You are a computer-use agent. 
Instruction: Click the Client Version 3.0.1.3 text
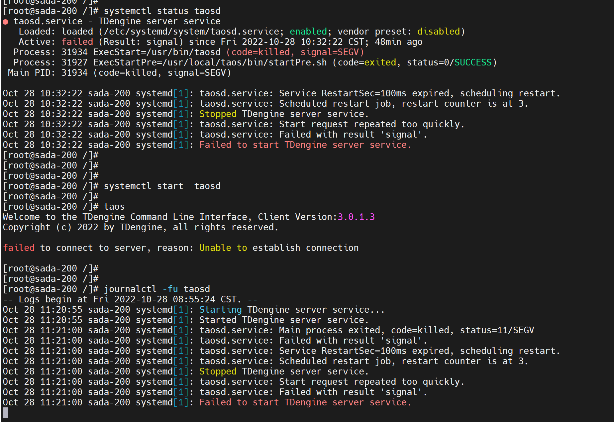[x=356, y=217]
